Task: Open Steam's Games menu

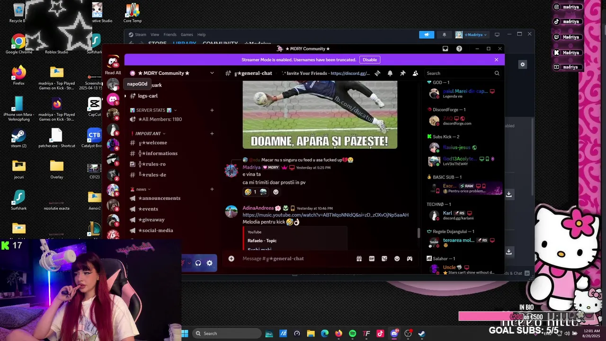Action: point(187,35)
